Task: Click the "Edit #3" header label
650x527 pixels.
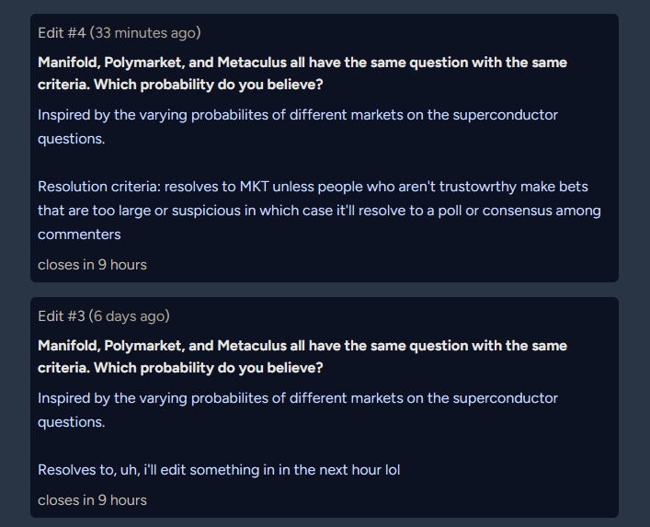Action: [62, 316]
